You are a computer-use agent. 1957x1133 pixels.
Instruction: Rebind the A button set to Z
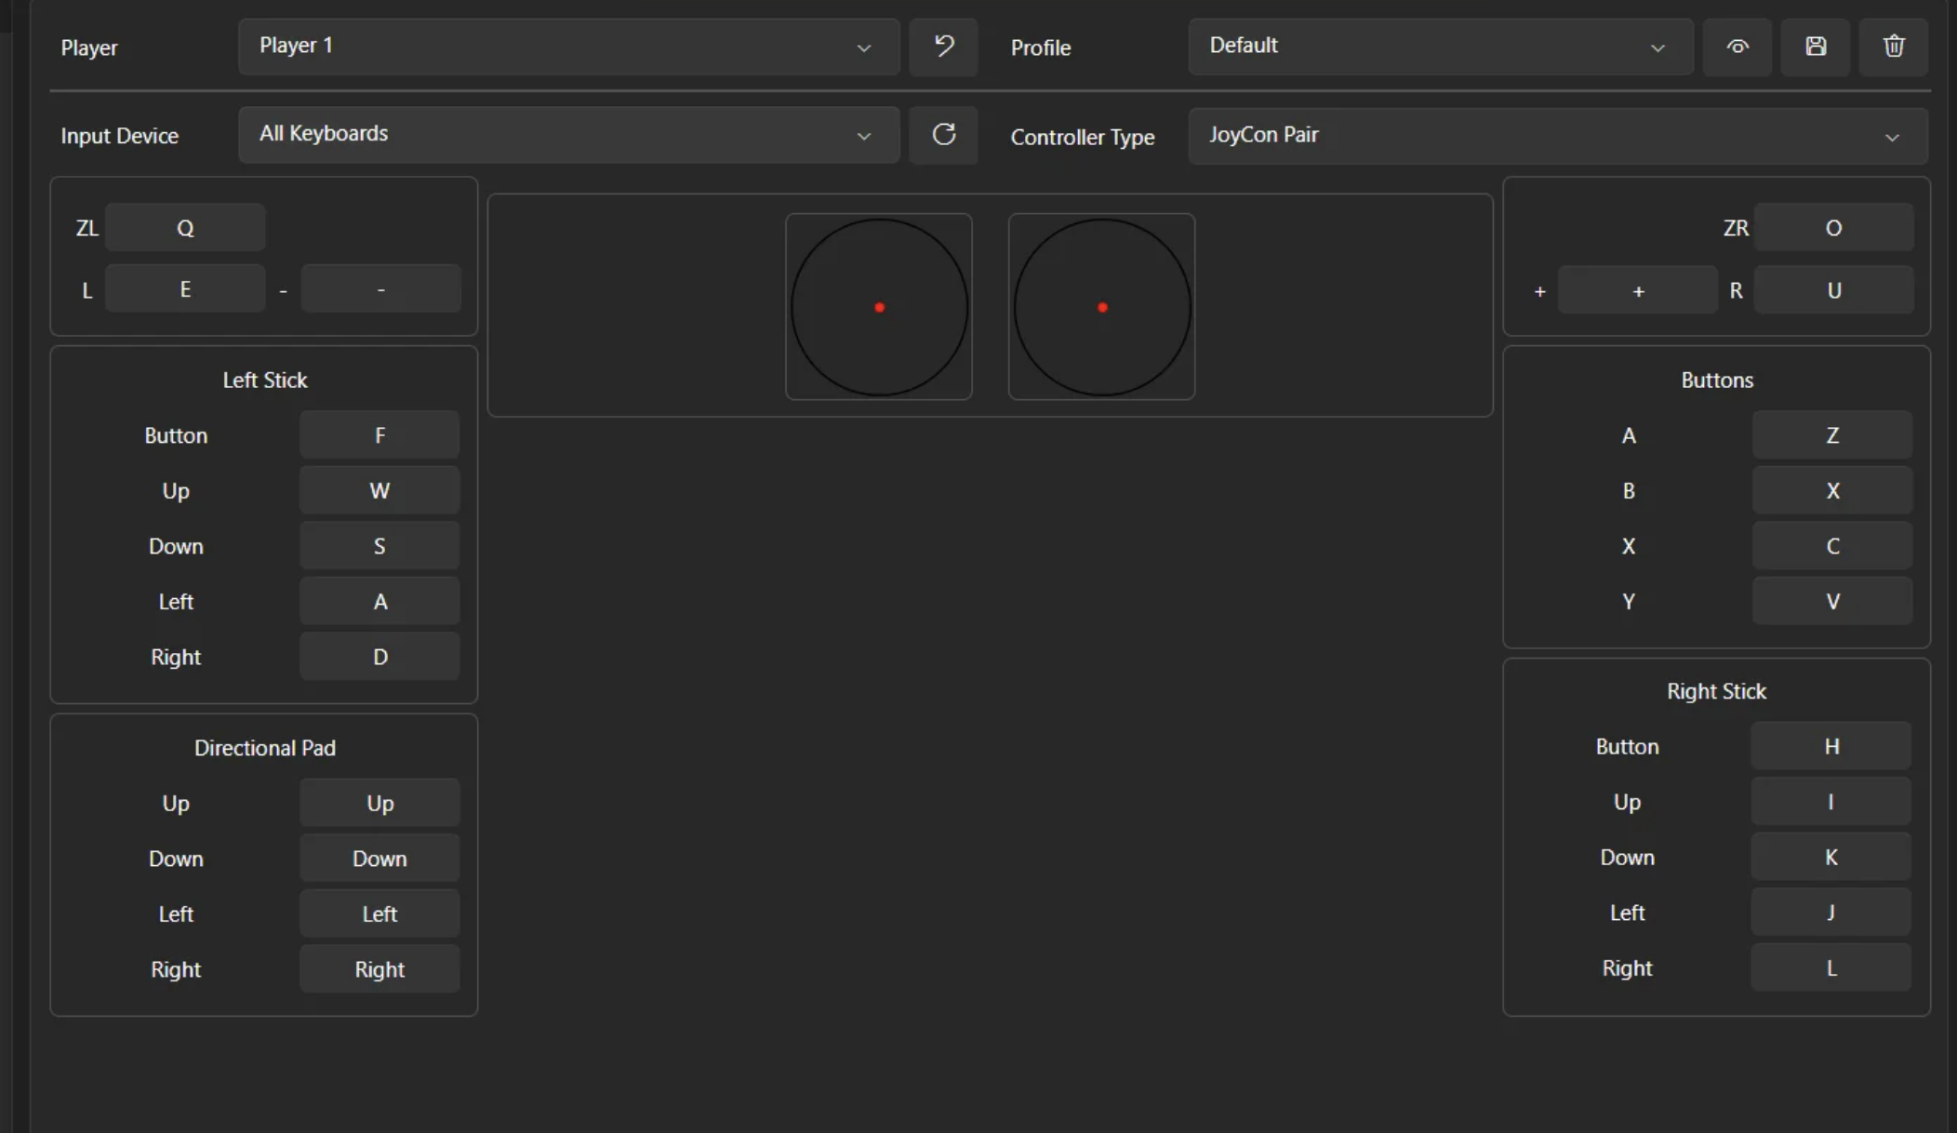(x=1832, y=435)
